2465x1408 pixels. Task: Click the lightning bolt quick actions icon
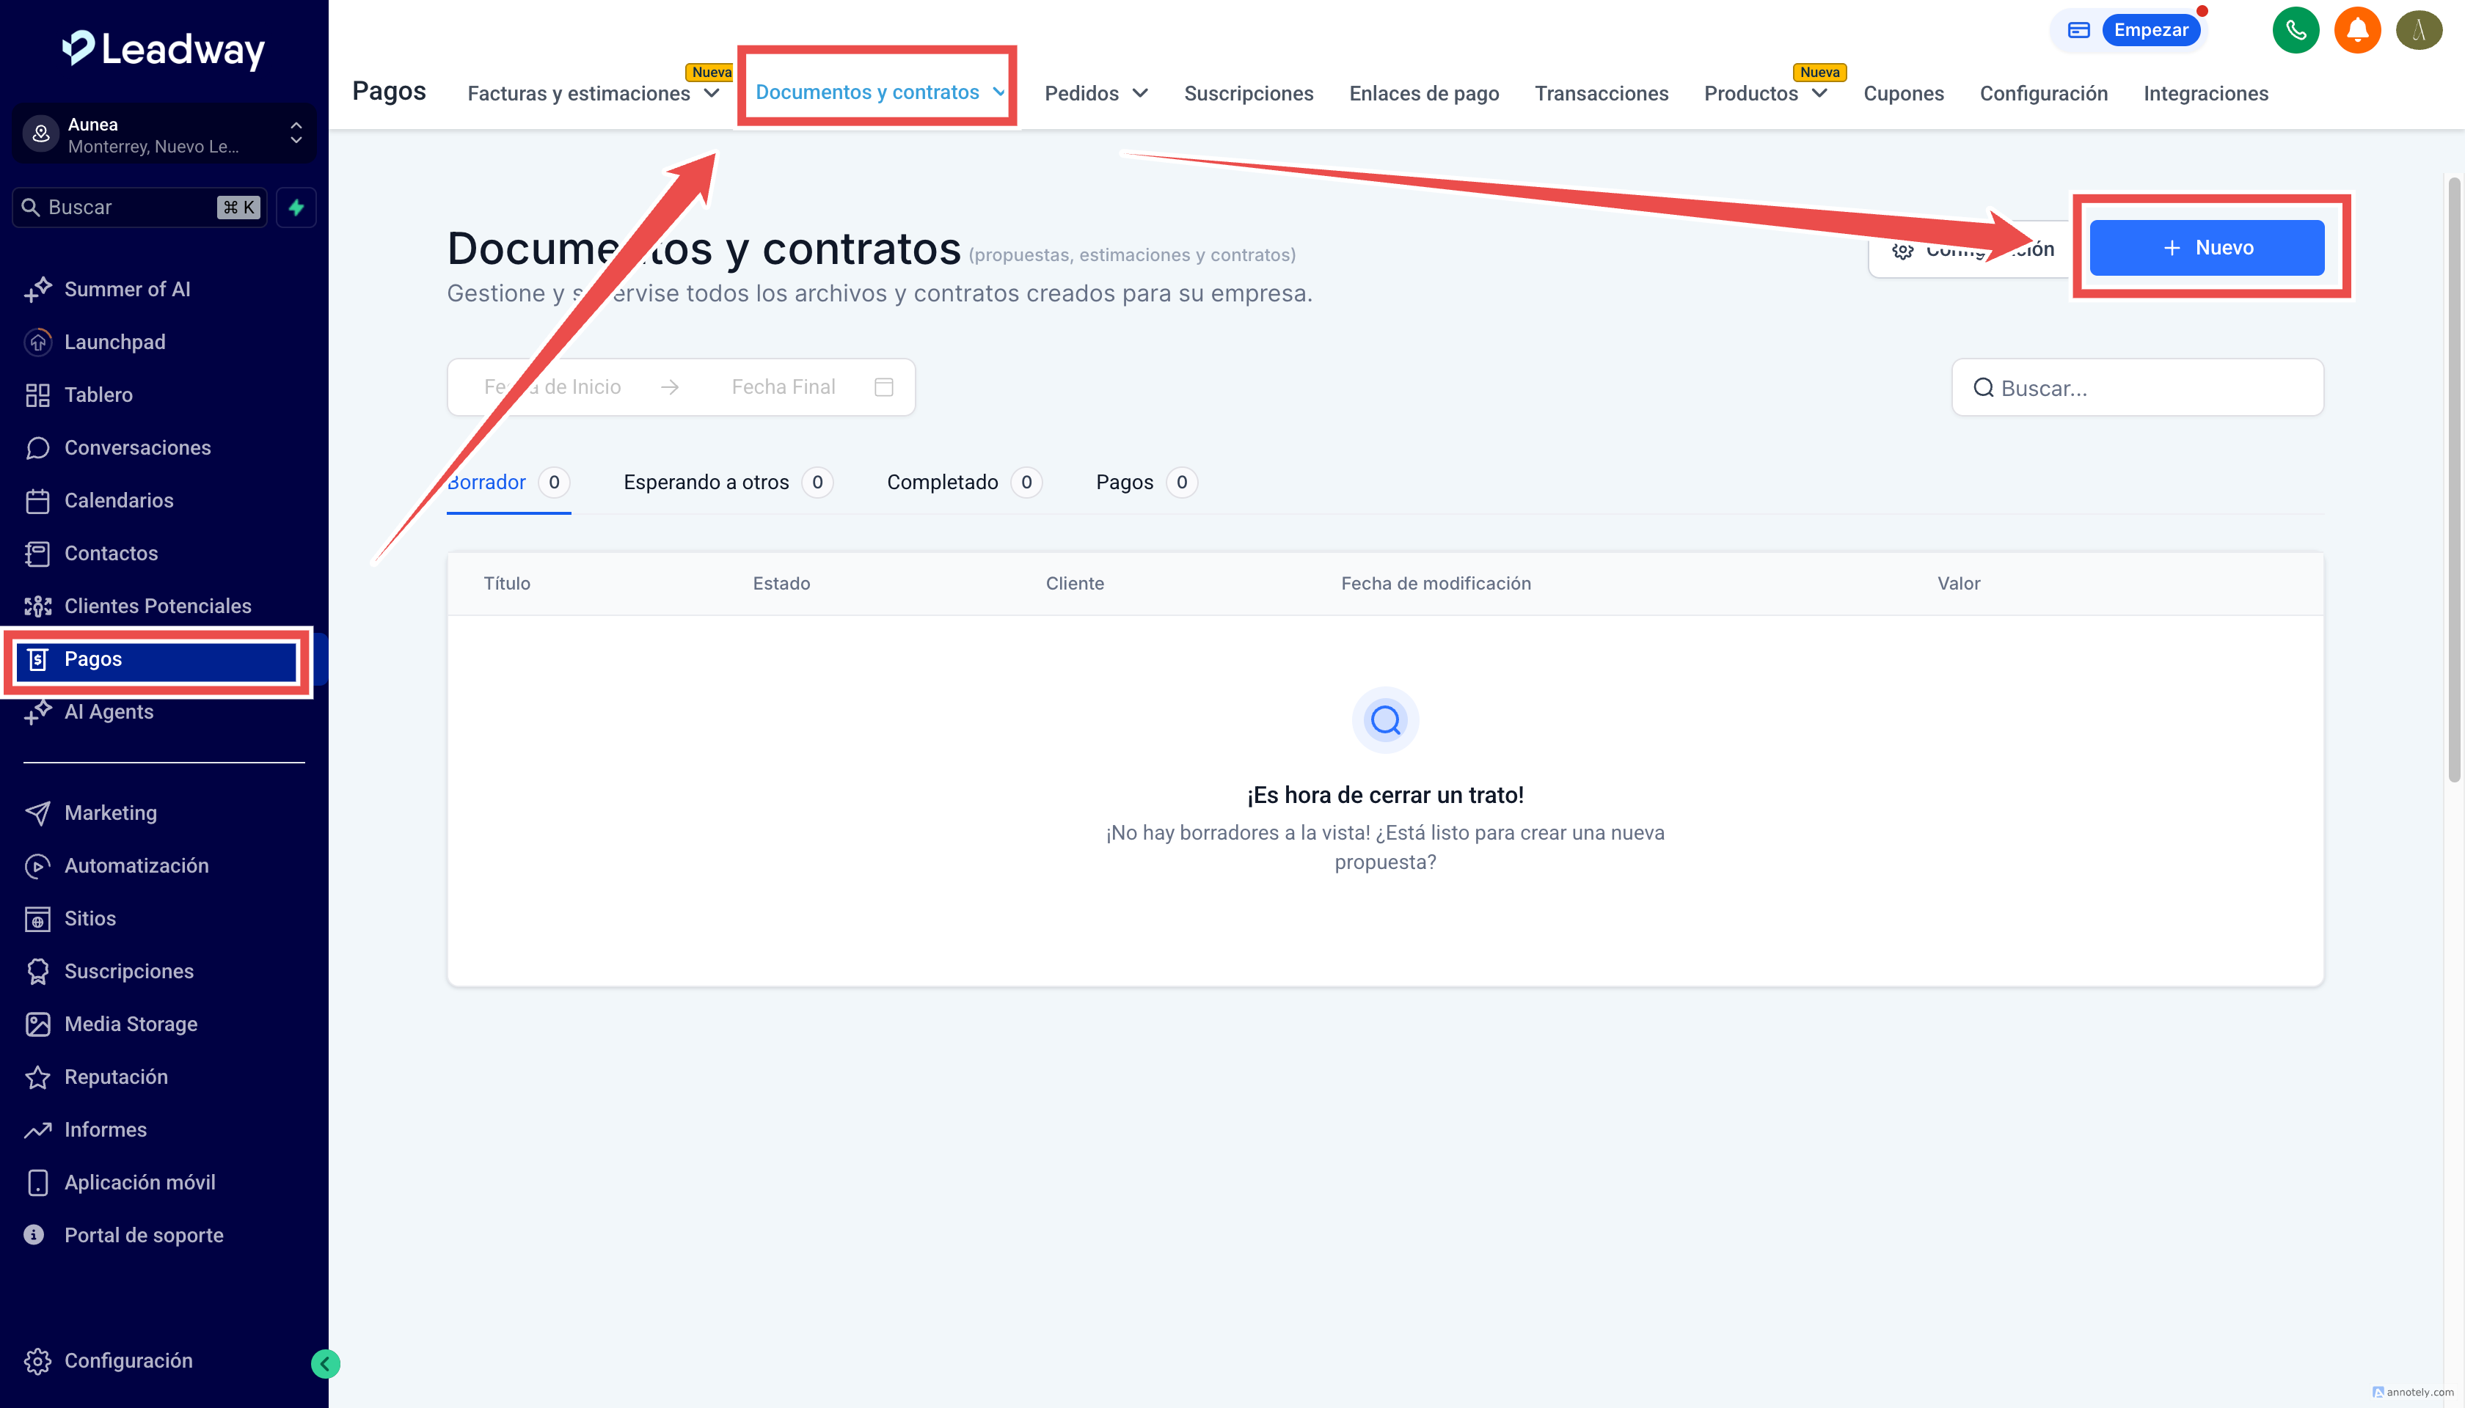296,207
